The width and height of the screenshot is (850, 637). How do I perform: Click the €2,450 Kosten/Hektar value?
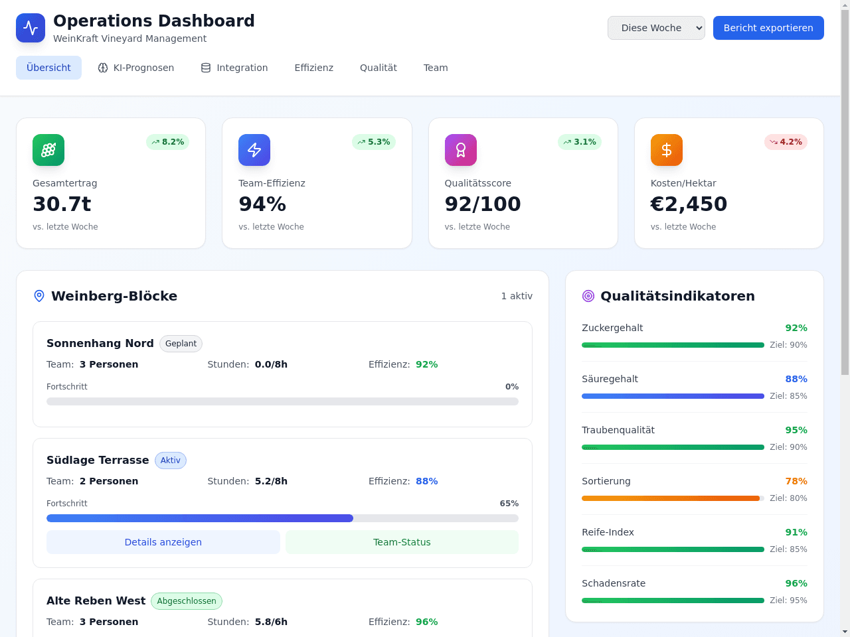(689, 204)
